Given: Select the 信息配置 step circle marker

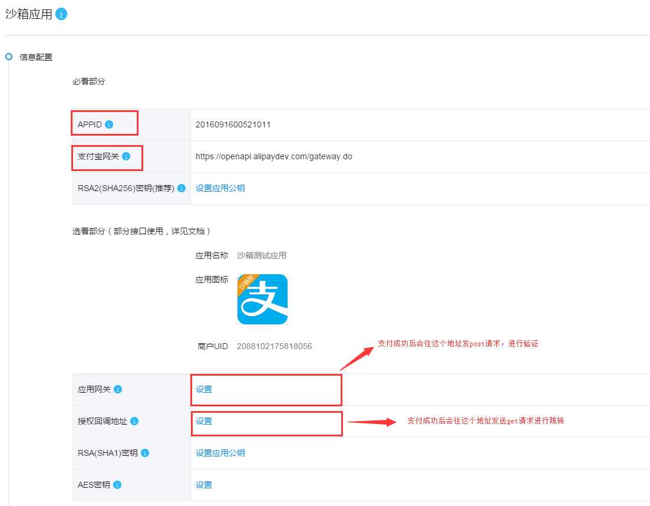Looking at the screenshot, I should (9, 57).
